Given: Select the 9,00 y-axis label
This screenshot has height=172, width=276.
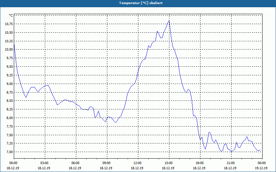Looking at the screenshot, I should tap(10, 84).
